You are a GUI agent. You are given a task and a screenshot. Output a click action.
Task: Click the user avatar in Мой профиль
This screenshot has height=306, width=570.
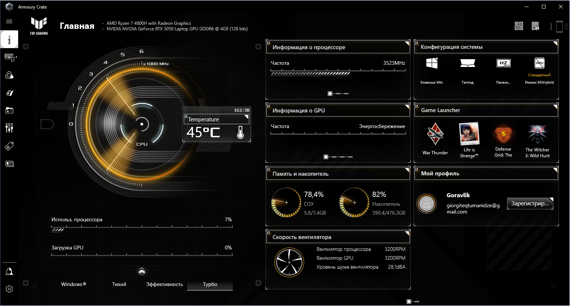(427, 203)
